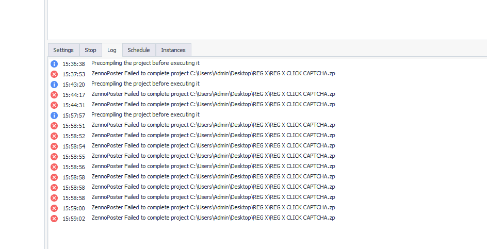487x249 pixels.
Task: Click Failed to complete message at 15:59:02
Action: (x=213, y=218)
